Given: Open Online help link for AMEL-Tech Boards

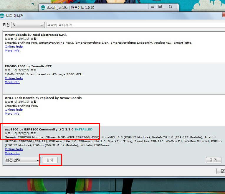Looking at the screenshot, I should 14,110.
